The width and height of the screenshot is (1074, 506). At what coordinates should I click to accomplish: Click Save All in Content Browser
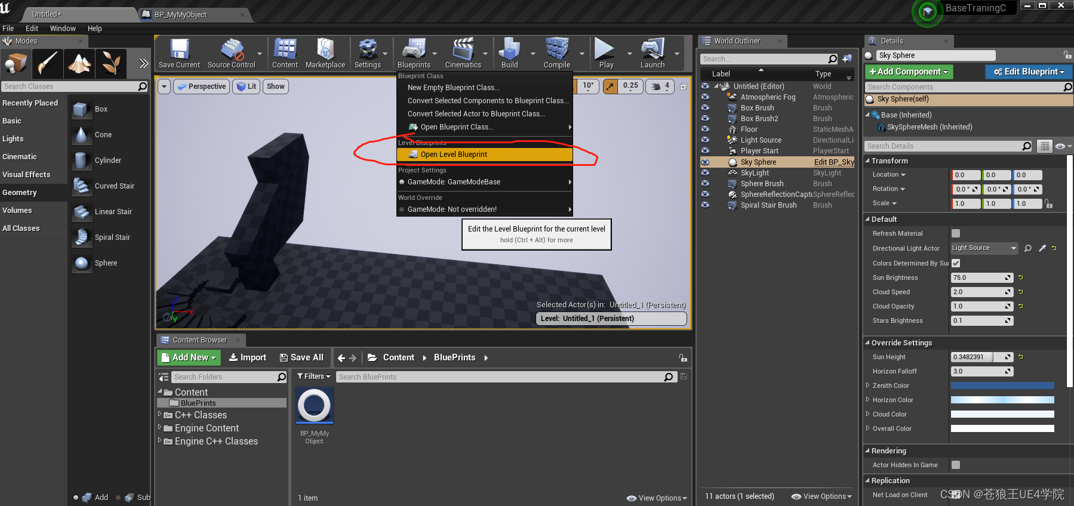pos(301,357)
